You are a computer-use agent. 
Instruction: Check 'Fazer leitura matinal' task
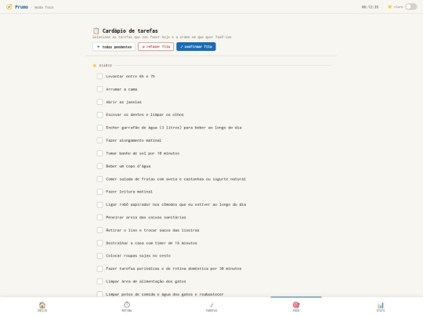(99, 192)
